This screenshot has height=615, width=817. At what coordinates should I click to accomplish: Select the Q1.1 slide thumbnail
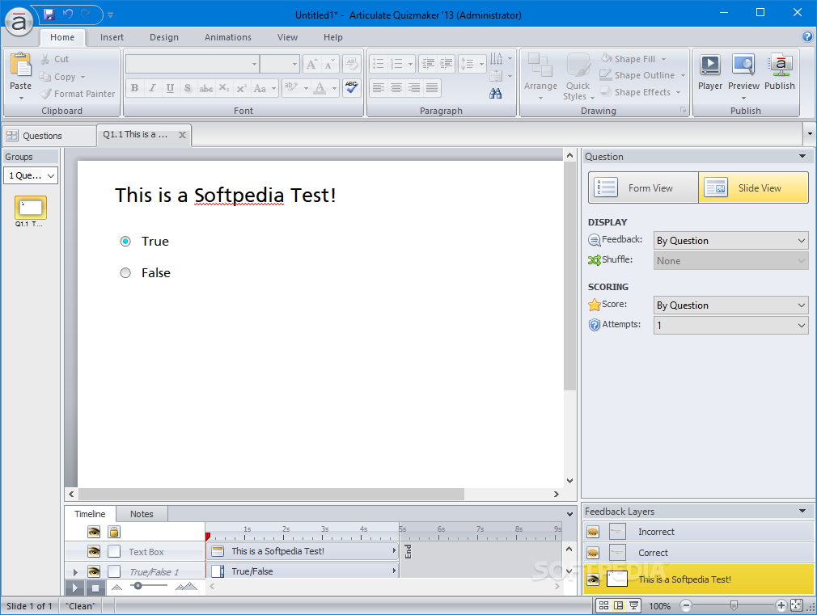(x=30, y=208)
